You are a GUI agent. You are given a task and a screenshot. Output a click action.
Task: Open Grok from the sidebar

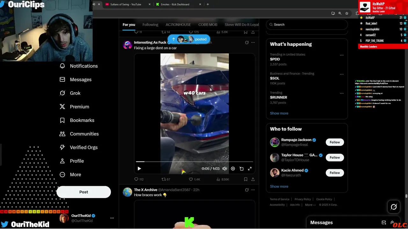click(70, 93)
